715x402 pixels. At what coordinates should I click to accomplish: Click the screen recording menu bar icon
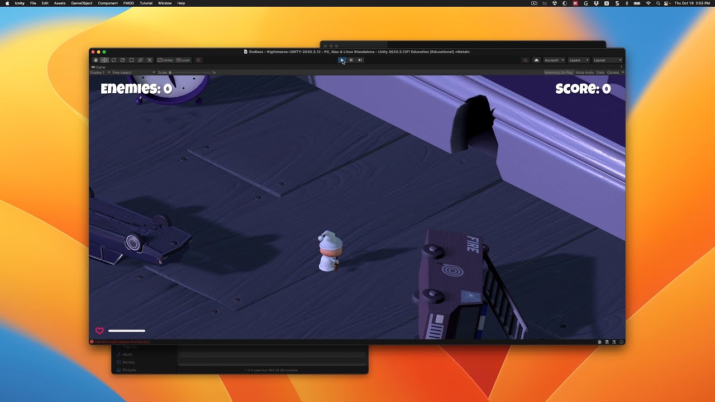tap(534, 3)
